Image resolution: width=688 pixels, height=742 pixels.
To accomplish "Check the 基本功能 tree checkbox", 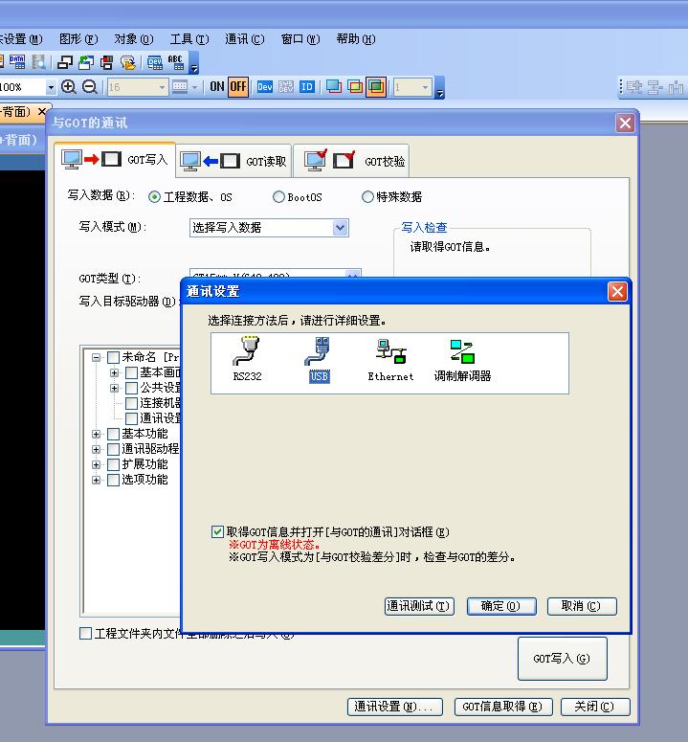I will 113,435.
